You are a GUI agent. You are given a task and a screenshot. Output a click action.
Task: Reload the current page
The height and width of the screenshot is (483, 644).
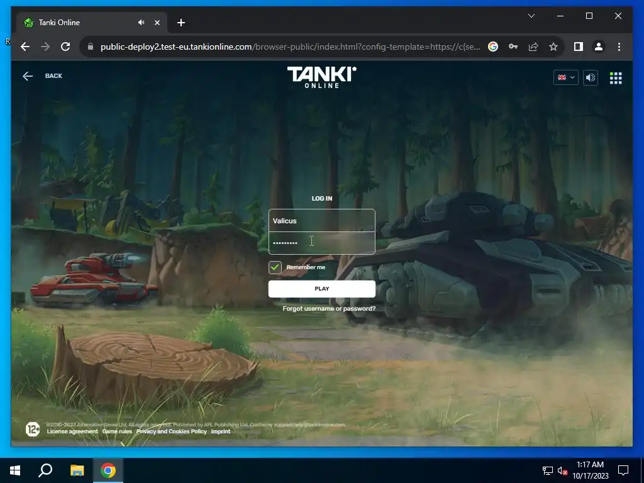pos(65,47)
